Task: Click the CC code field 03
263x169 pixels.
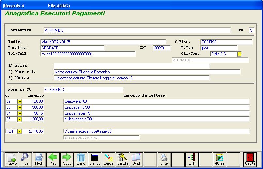Action: point(11,107)
